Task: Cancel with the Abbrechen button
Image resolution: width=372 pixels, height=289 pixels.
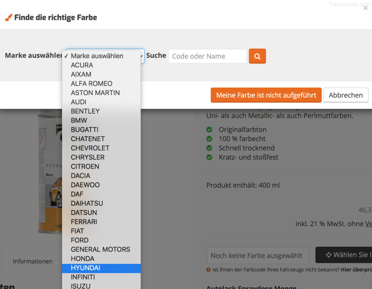Action: click(x=346, y=95)
